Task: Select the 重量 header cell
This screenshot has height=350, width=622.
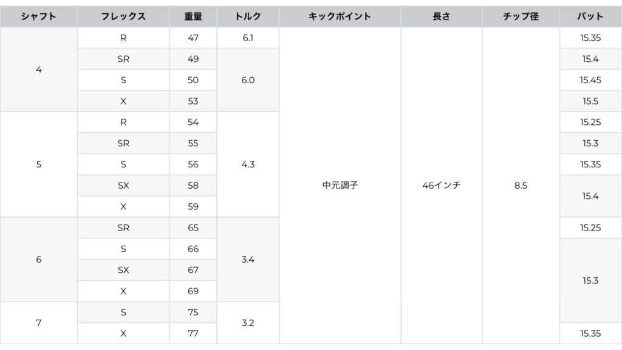Action: [x=193, y=17]
